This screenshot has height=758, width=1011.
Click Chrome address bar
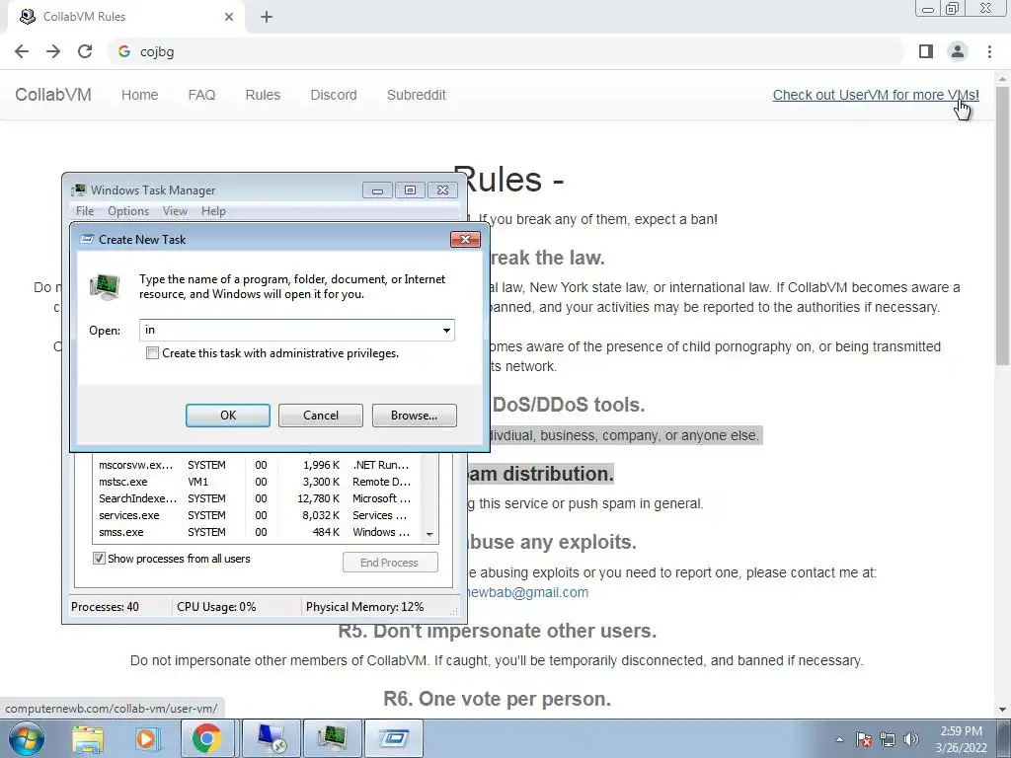click(506, 51)
